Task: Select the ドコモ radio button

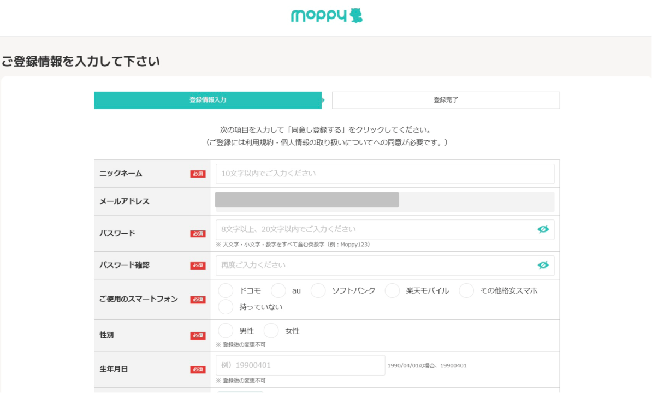Action: (226, 291)
